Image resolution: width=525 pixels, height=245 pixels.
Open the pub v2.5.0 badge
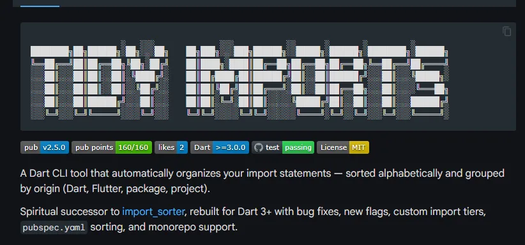pyautogui.click(x=45, y=147)
